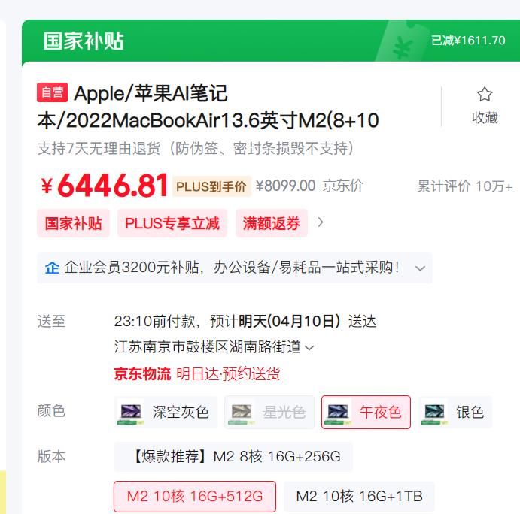Viewport: 520px width, 514px height.
Task: Click the star favorite icon
Action: click(x=485, y=94)
